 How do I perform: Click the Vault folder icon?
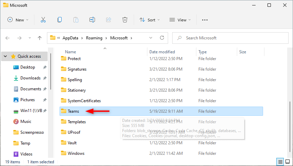pyautogui.click(x=64, y=143)
